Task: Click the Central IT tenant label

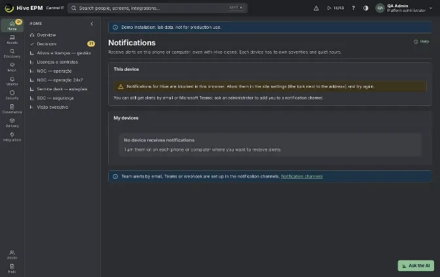Action: 55,8
